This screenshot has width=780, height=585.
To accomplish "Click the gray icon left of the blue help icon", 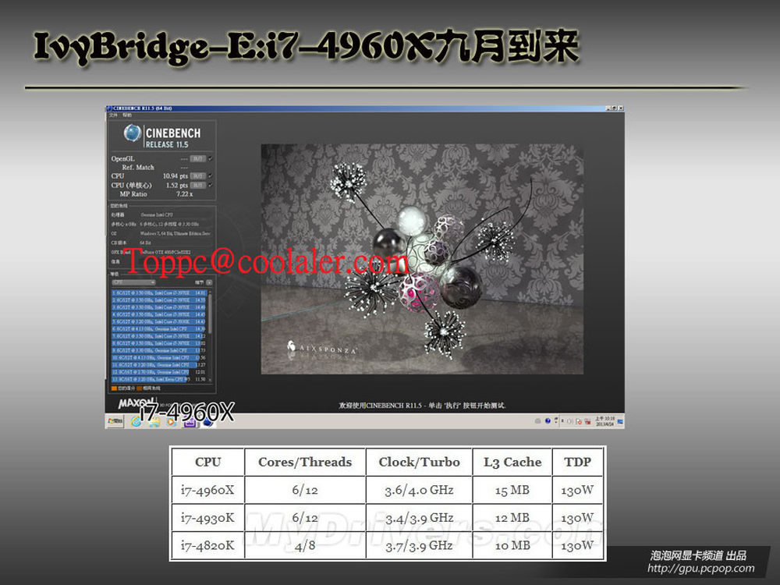I will click(x=537, y=421).
